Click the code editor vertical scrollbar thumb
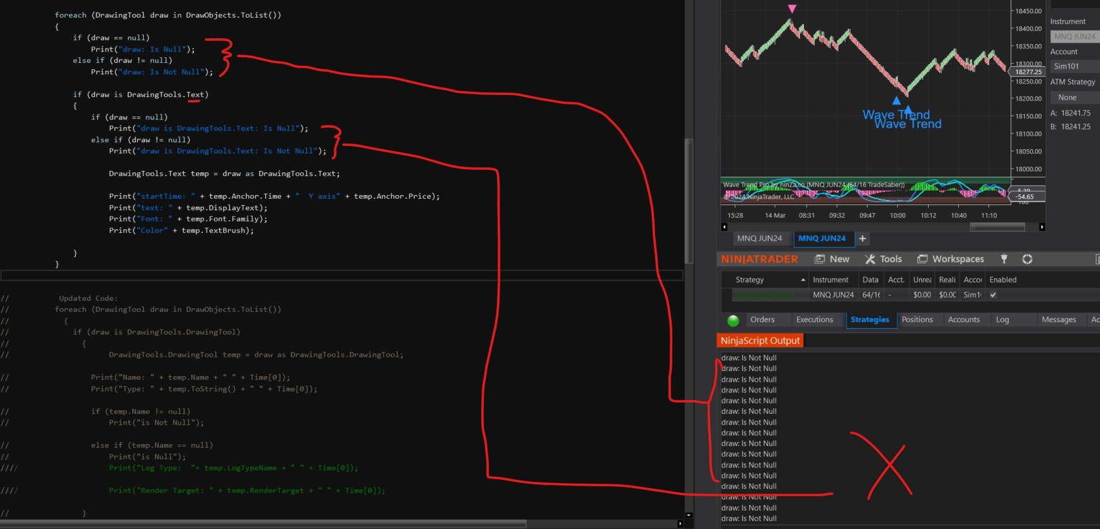 [x=689, y=201]
